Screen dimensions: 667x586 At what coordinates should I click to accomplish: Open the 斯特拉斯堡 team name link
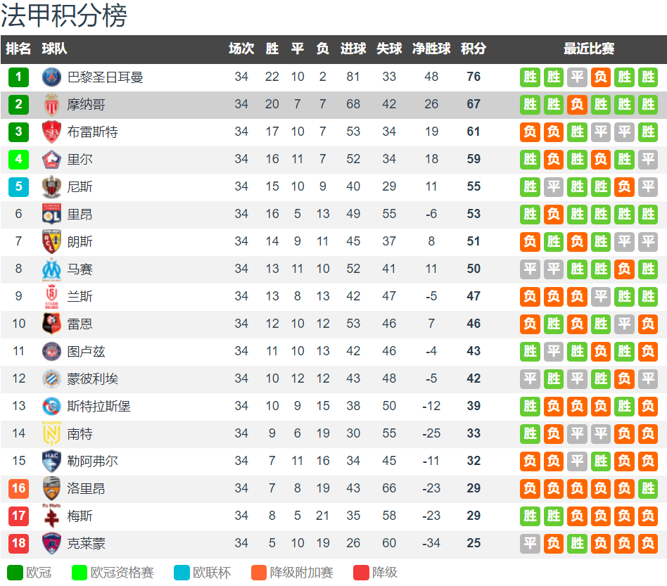(x=99, y=406)
